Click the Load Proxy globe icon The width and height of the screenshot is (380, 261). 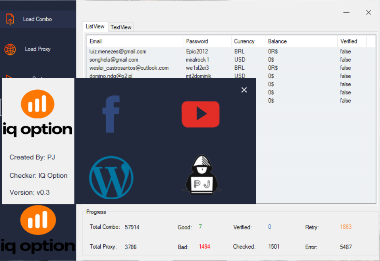10,49
